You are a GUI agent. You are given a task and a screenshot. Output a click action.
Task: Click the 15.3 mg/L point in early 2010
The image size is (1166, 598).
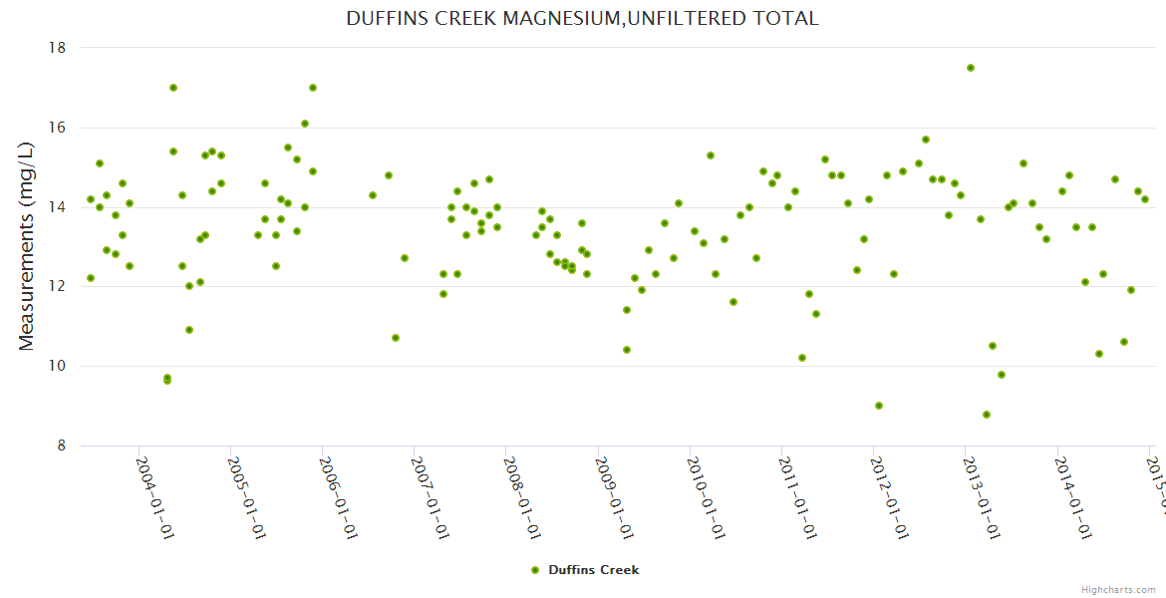711,155
